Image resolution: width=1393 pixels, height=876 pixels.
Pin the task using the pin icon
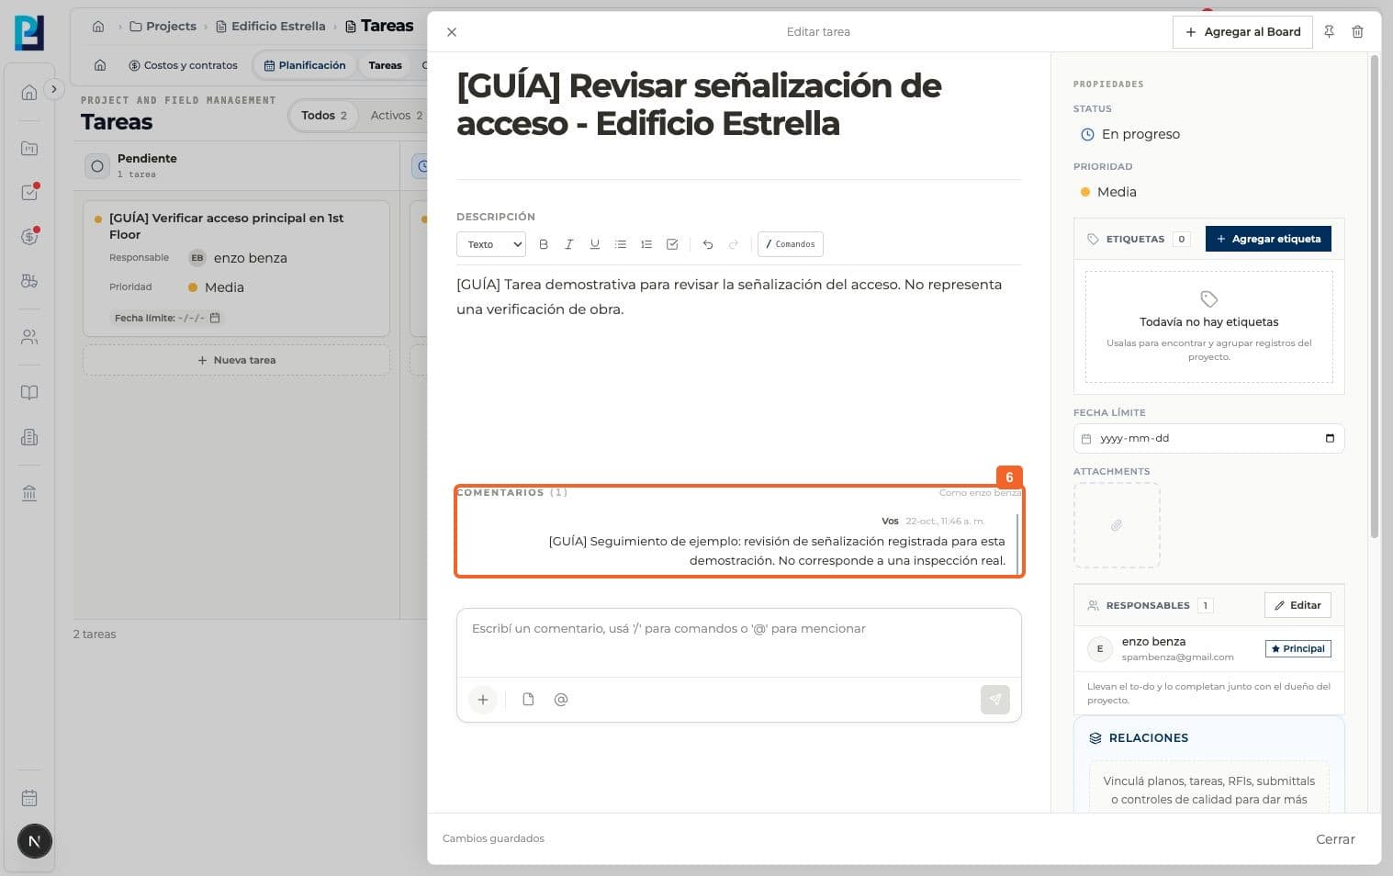point(1329,32)
